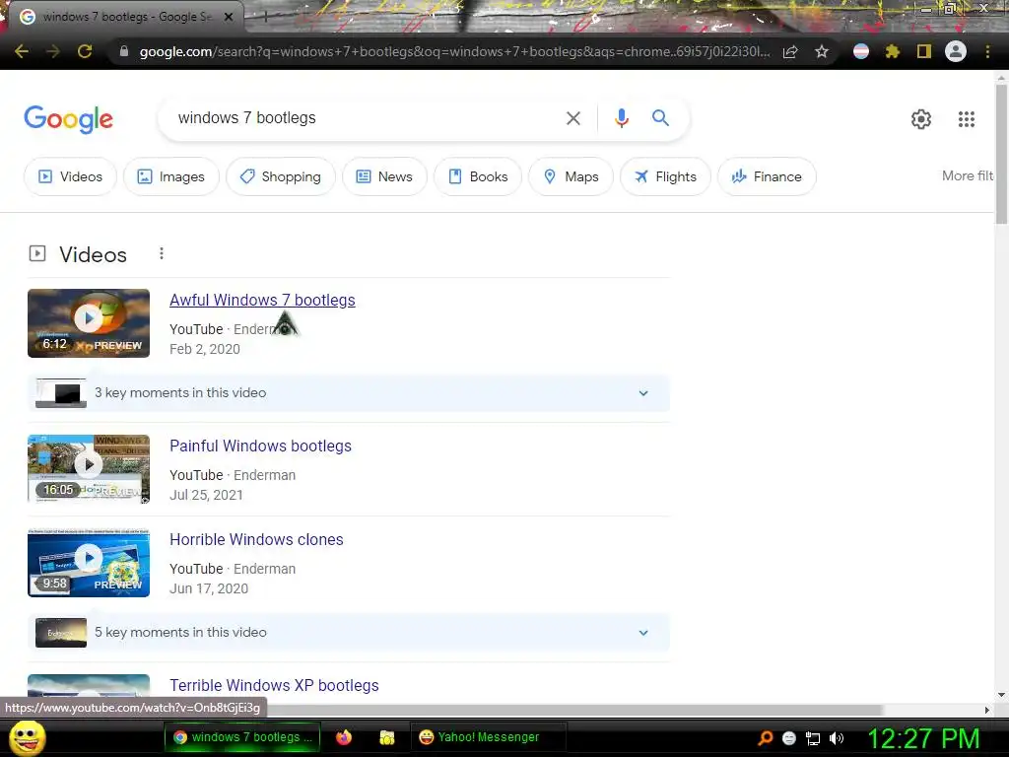Close the windows 7 bootlegs browser tab
This screenshot has width=1009, height=757.
(x=229, y=17)
